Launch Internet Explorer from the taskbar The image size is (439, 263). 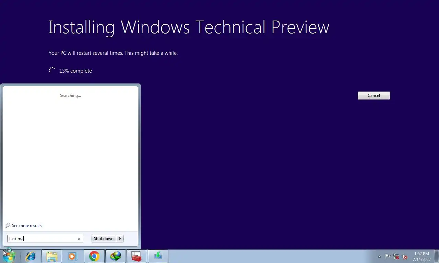pyautogui.click(x=31, y=256)
